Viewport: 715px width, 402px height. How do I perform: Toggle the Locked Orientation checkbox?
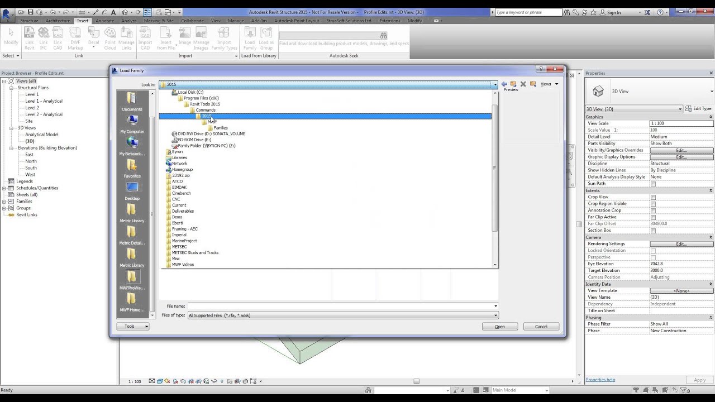pyautogui.click(x=653, y=251)
